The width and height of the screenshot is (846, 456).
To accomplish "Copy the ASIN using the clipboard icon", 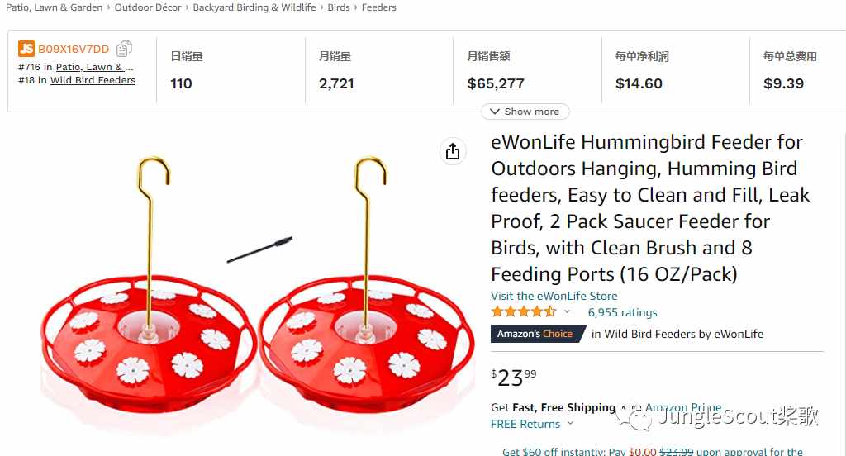I will (x=124, y=49).
